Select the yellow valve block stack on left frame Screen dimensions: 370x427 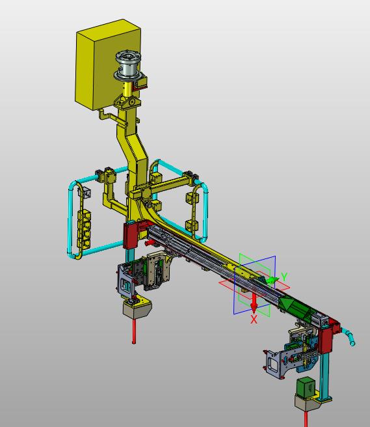click(x=84, y=228)
